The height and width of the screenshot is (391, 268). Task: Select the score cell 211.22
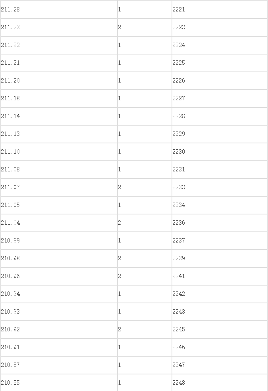tap(59, 45)
